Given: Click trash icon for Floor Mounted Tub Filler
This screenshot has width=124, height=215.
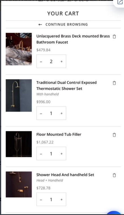Looking at the screenshot, I should 114,135.
